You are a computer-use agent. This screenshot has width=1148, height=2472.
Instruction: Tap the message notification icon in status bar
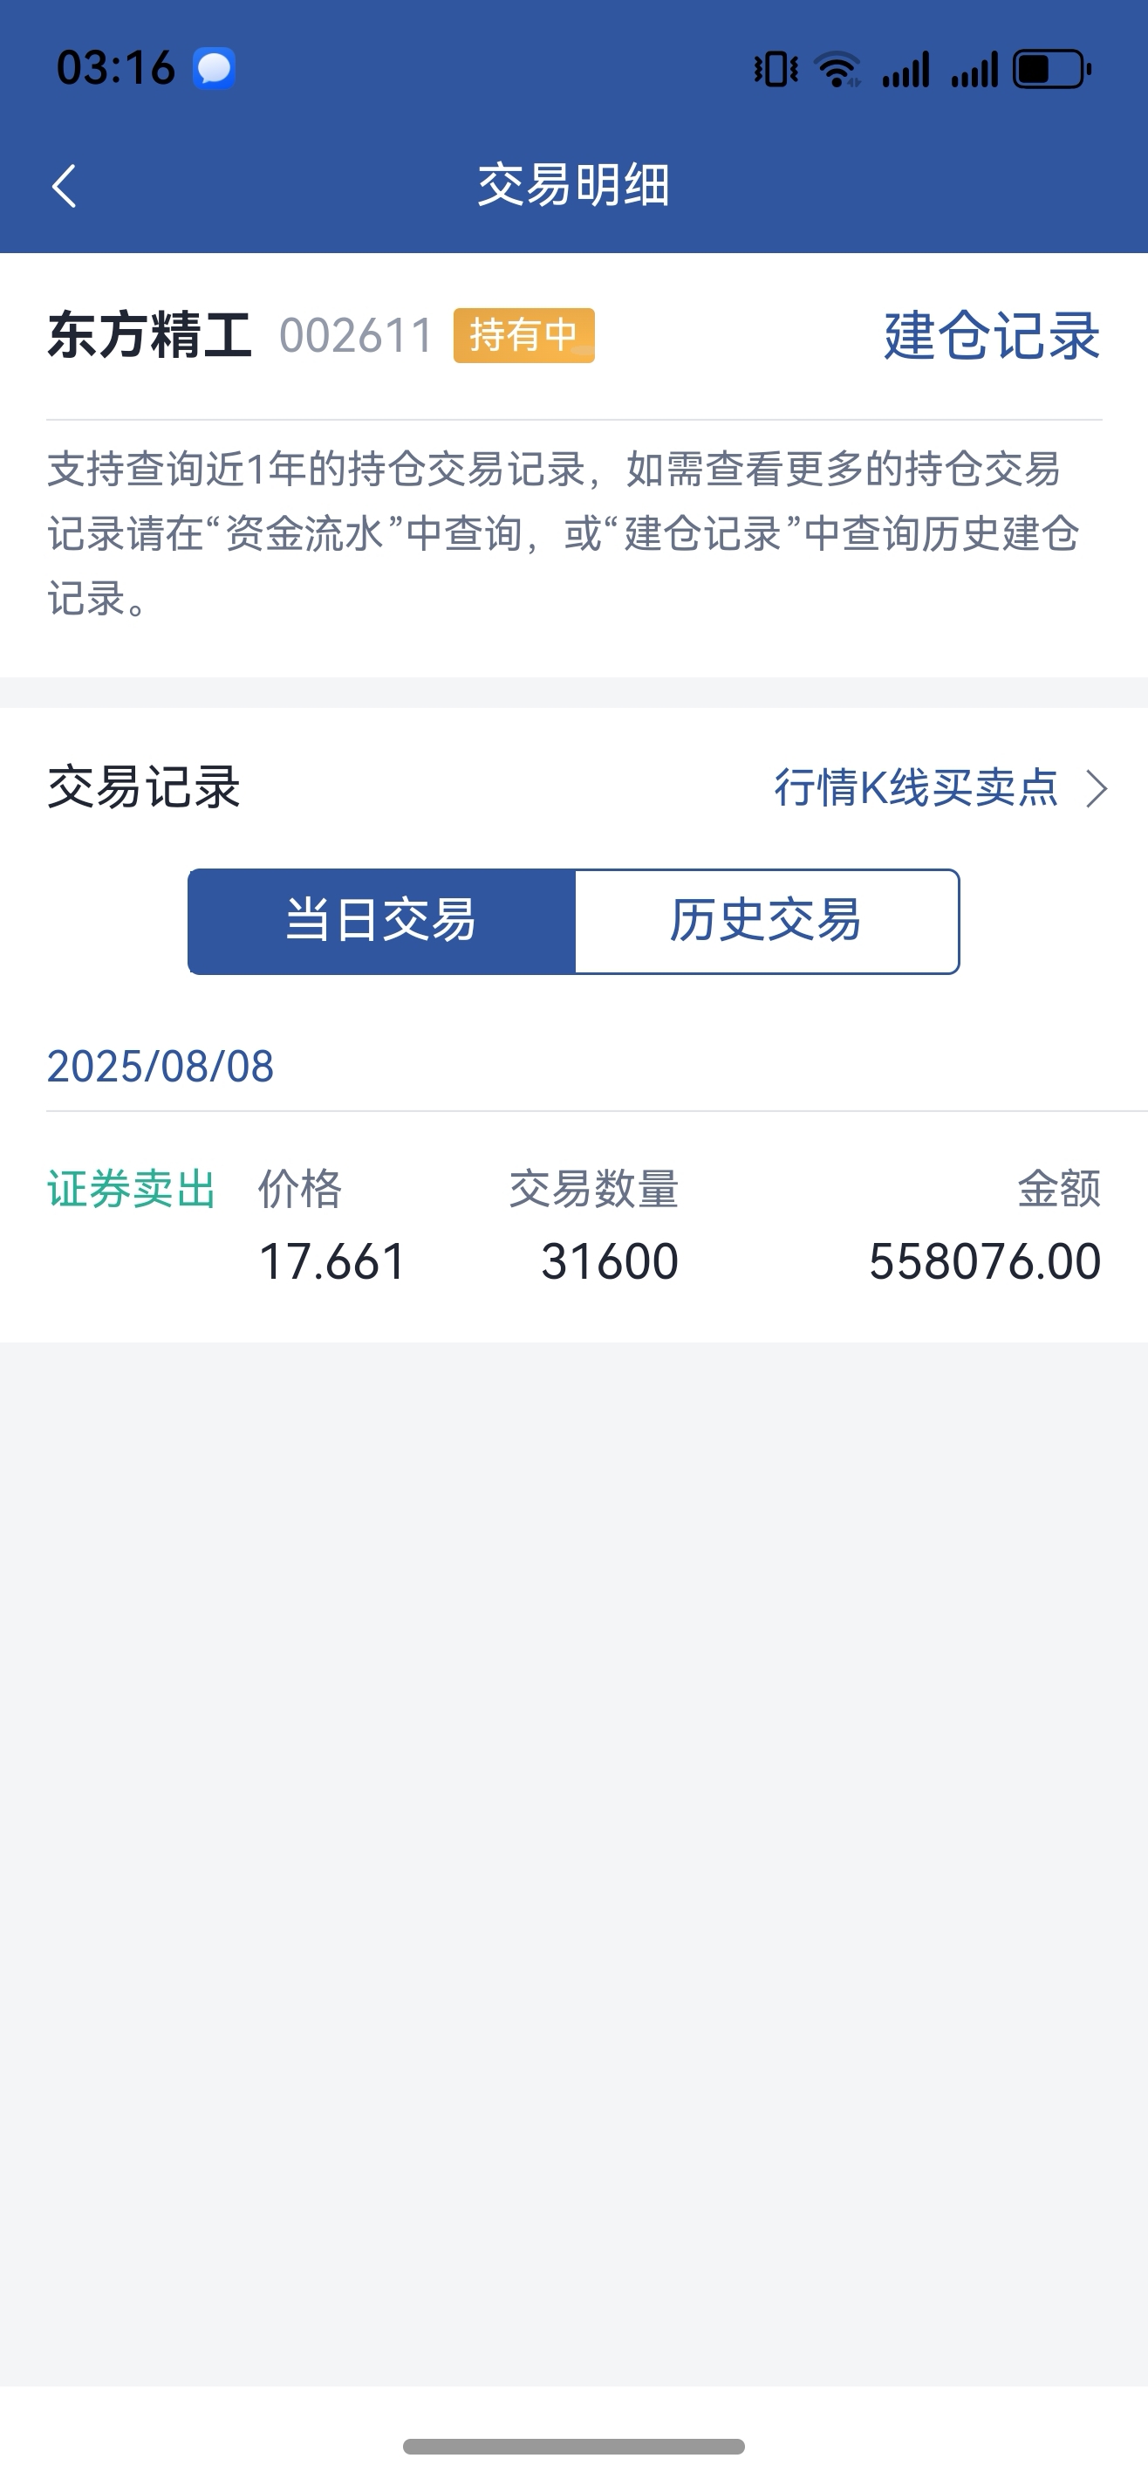pos(214,68)
